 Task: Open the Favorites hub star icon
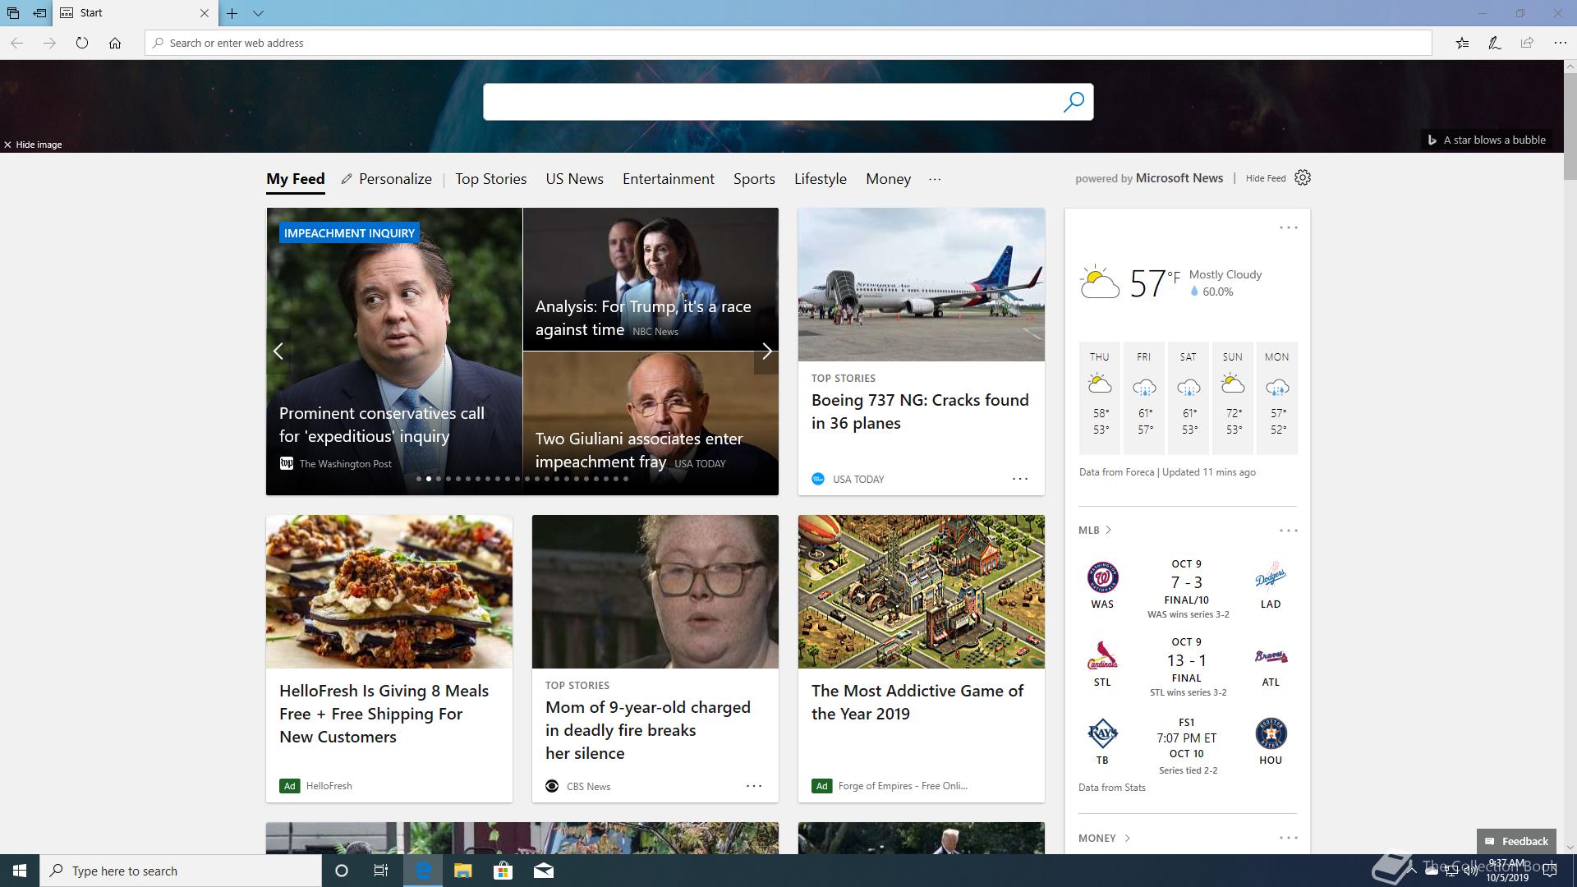[1462, 43]
